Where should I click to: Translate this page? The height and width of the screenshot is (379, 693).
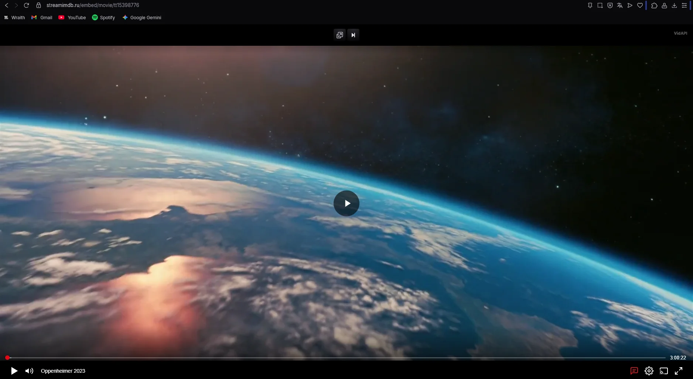point(620,6)
